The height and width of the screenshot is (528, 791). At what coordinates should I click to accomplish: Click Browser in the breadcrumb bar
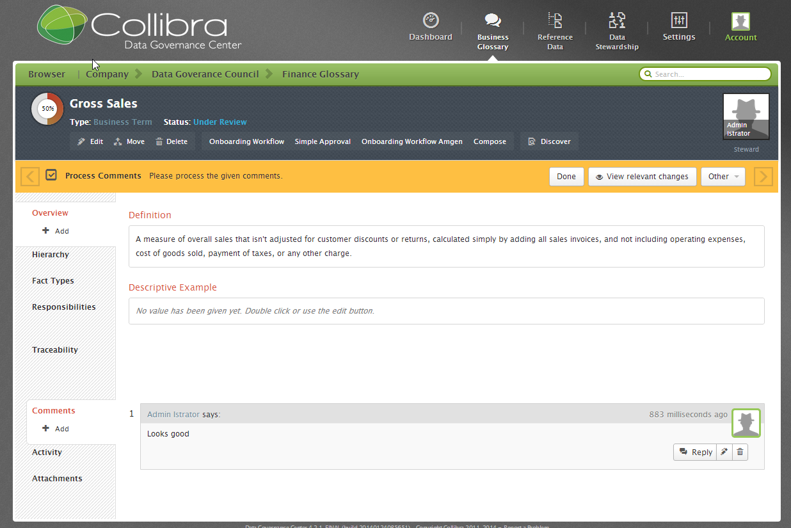47,74
